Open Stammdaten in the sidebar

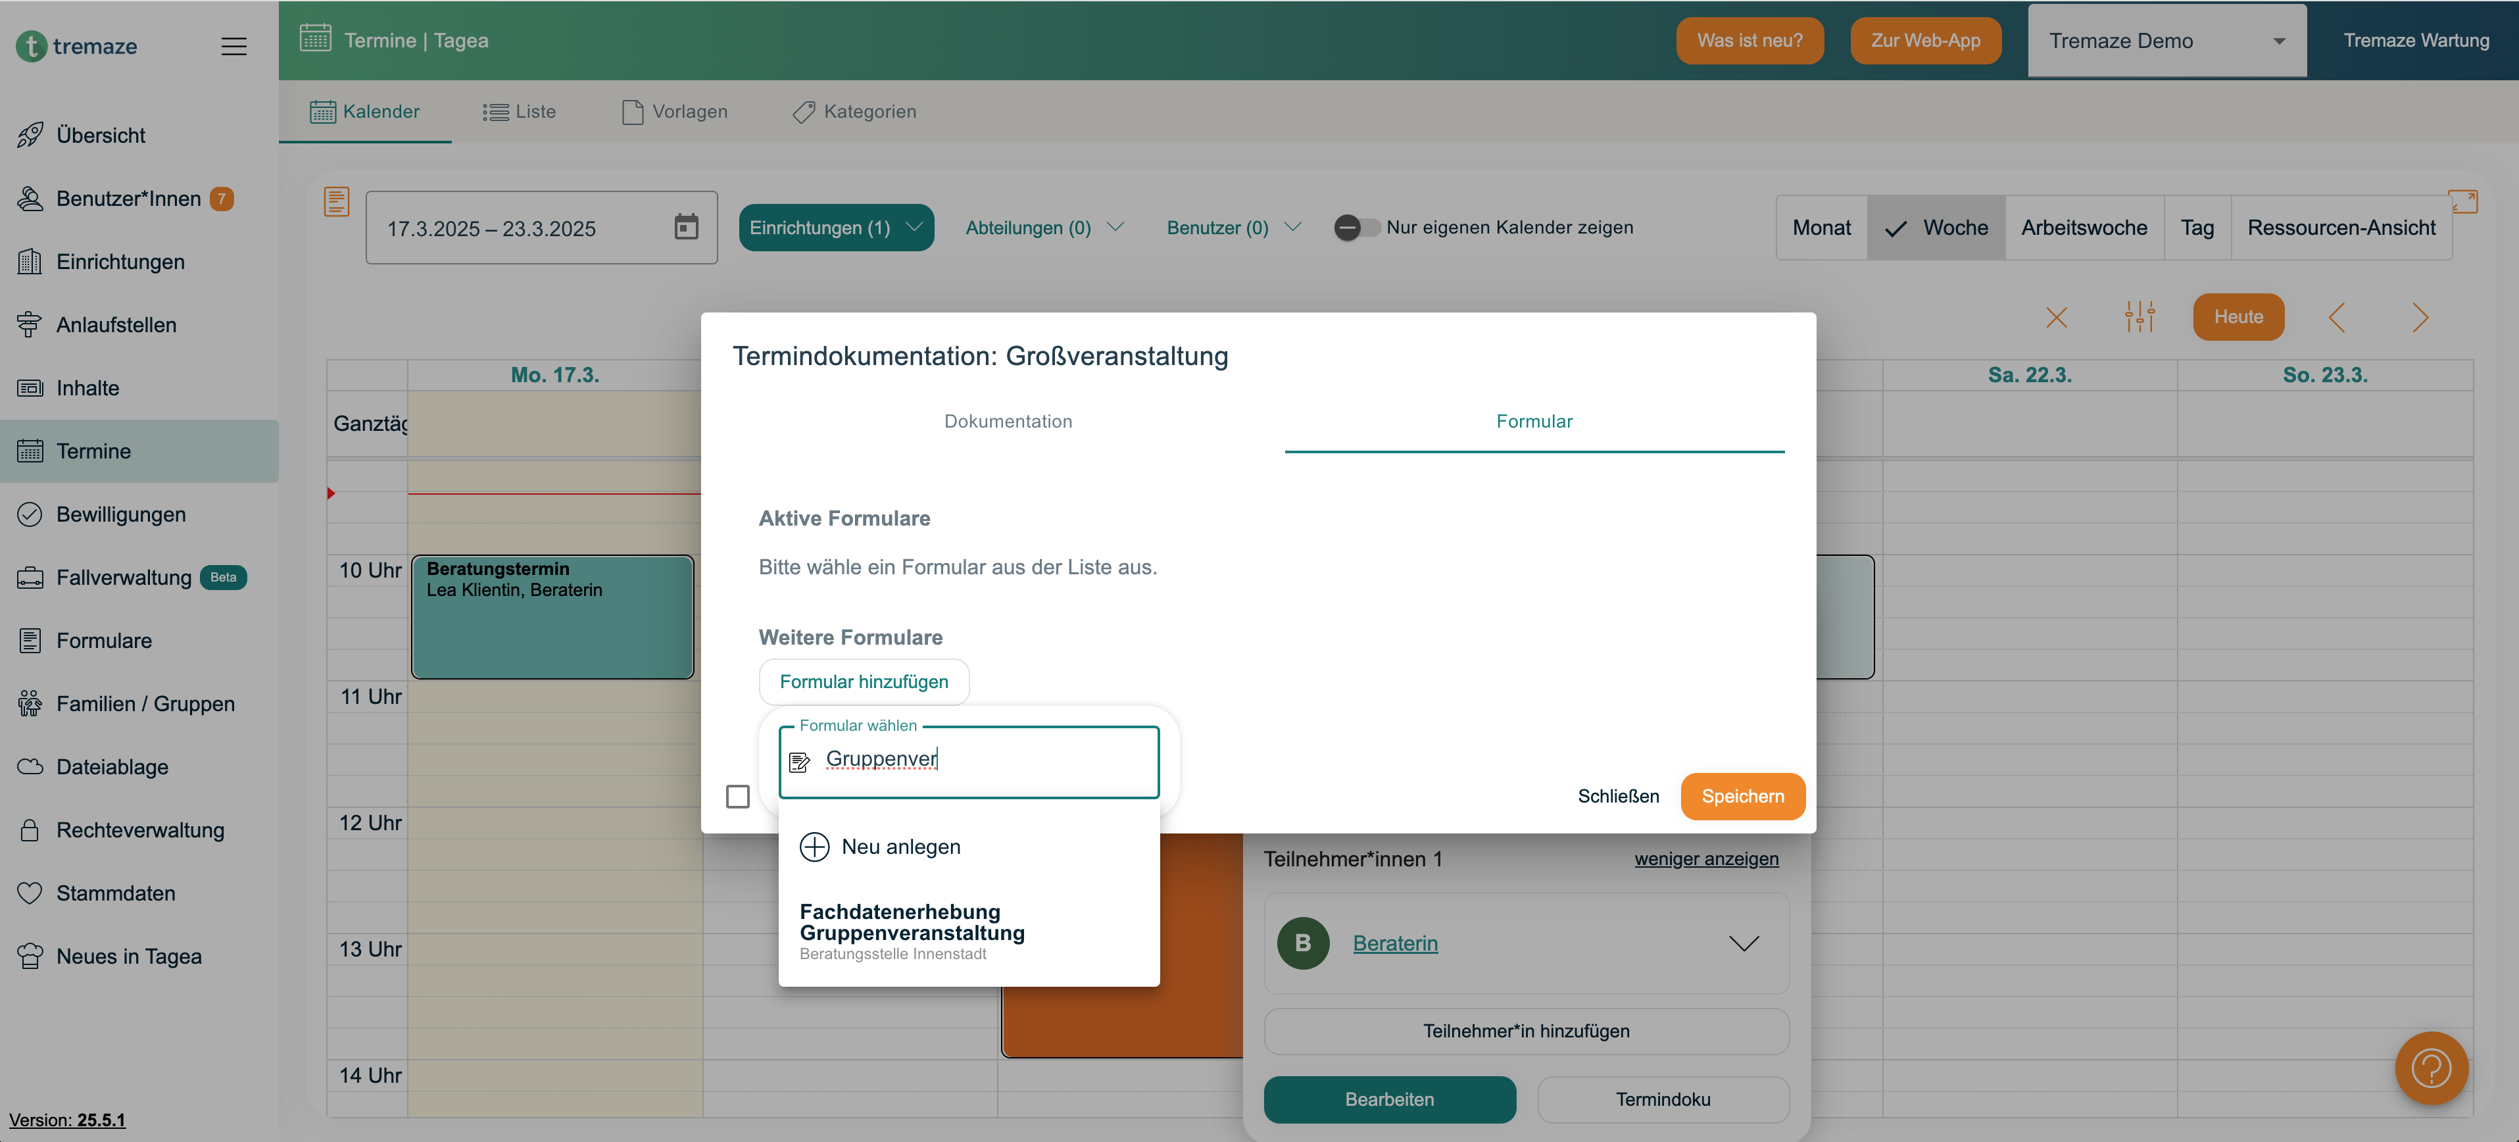coord(139,893)
